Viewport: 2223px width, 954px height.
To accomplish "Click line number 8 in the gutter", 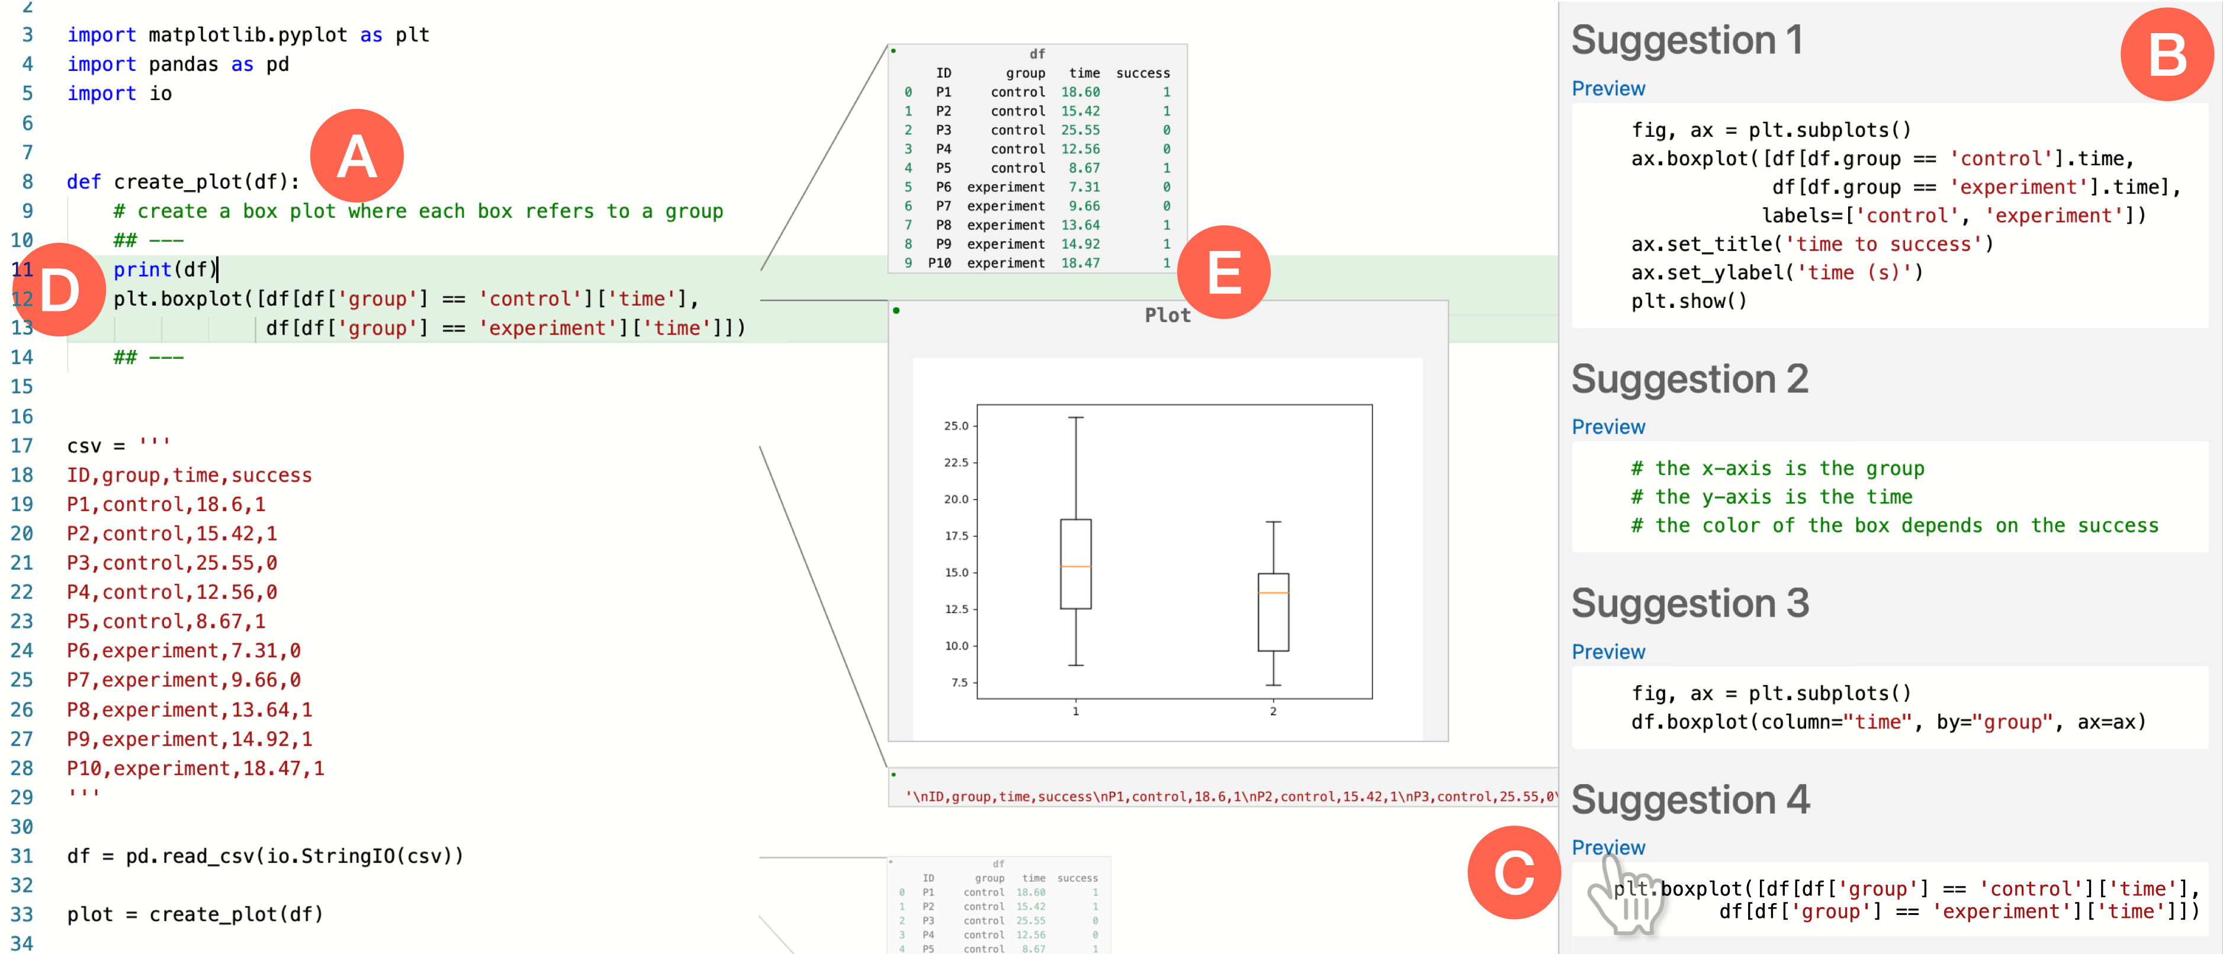I will 28,182.
